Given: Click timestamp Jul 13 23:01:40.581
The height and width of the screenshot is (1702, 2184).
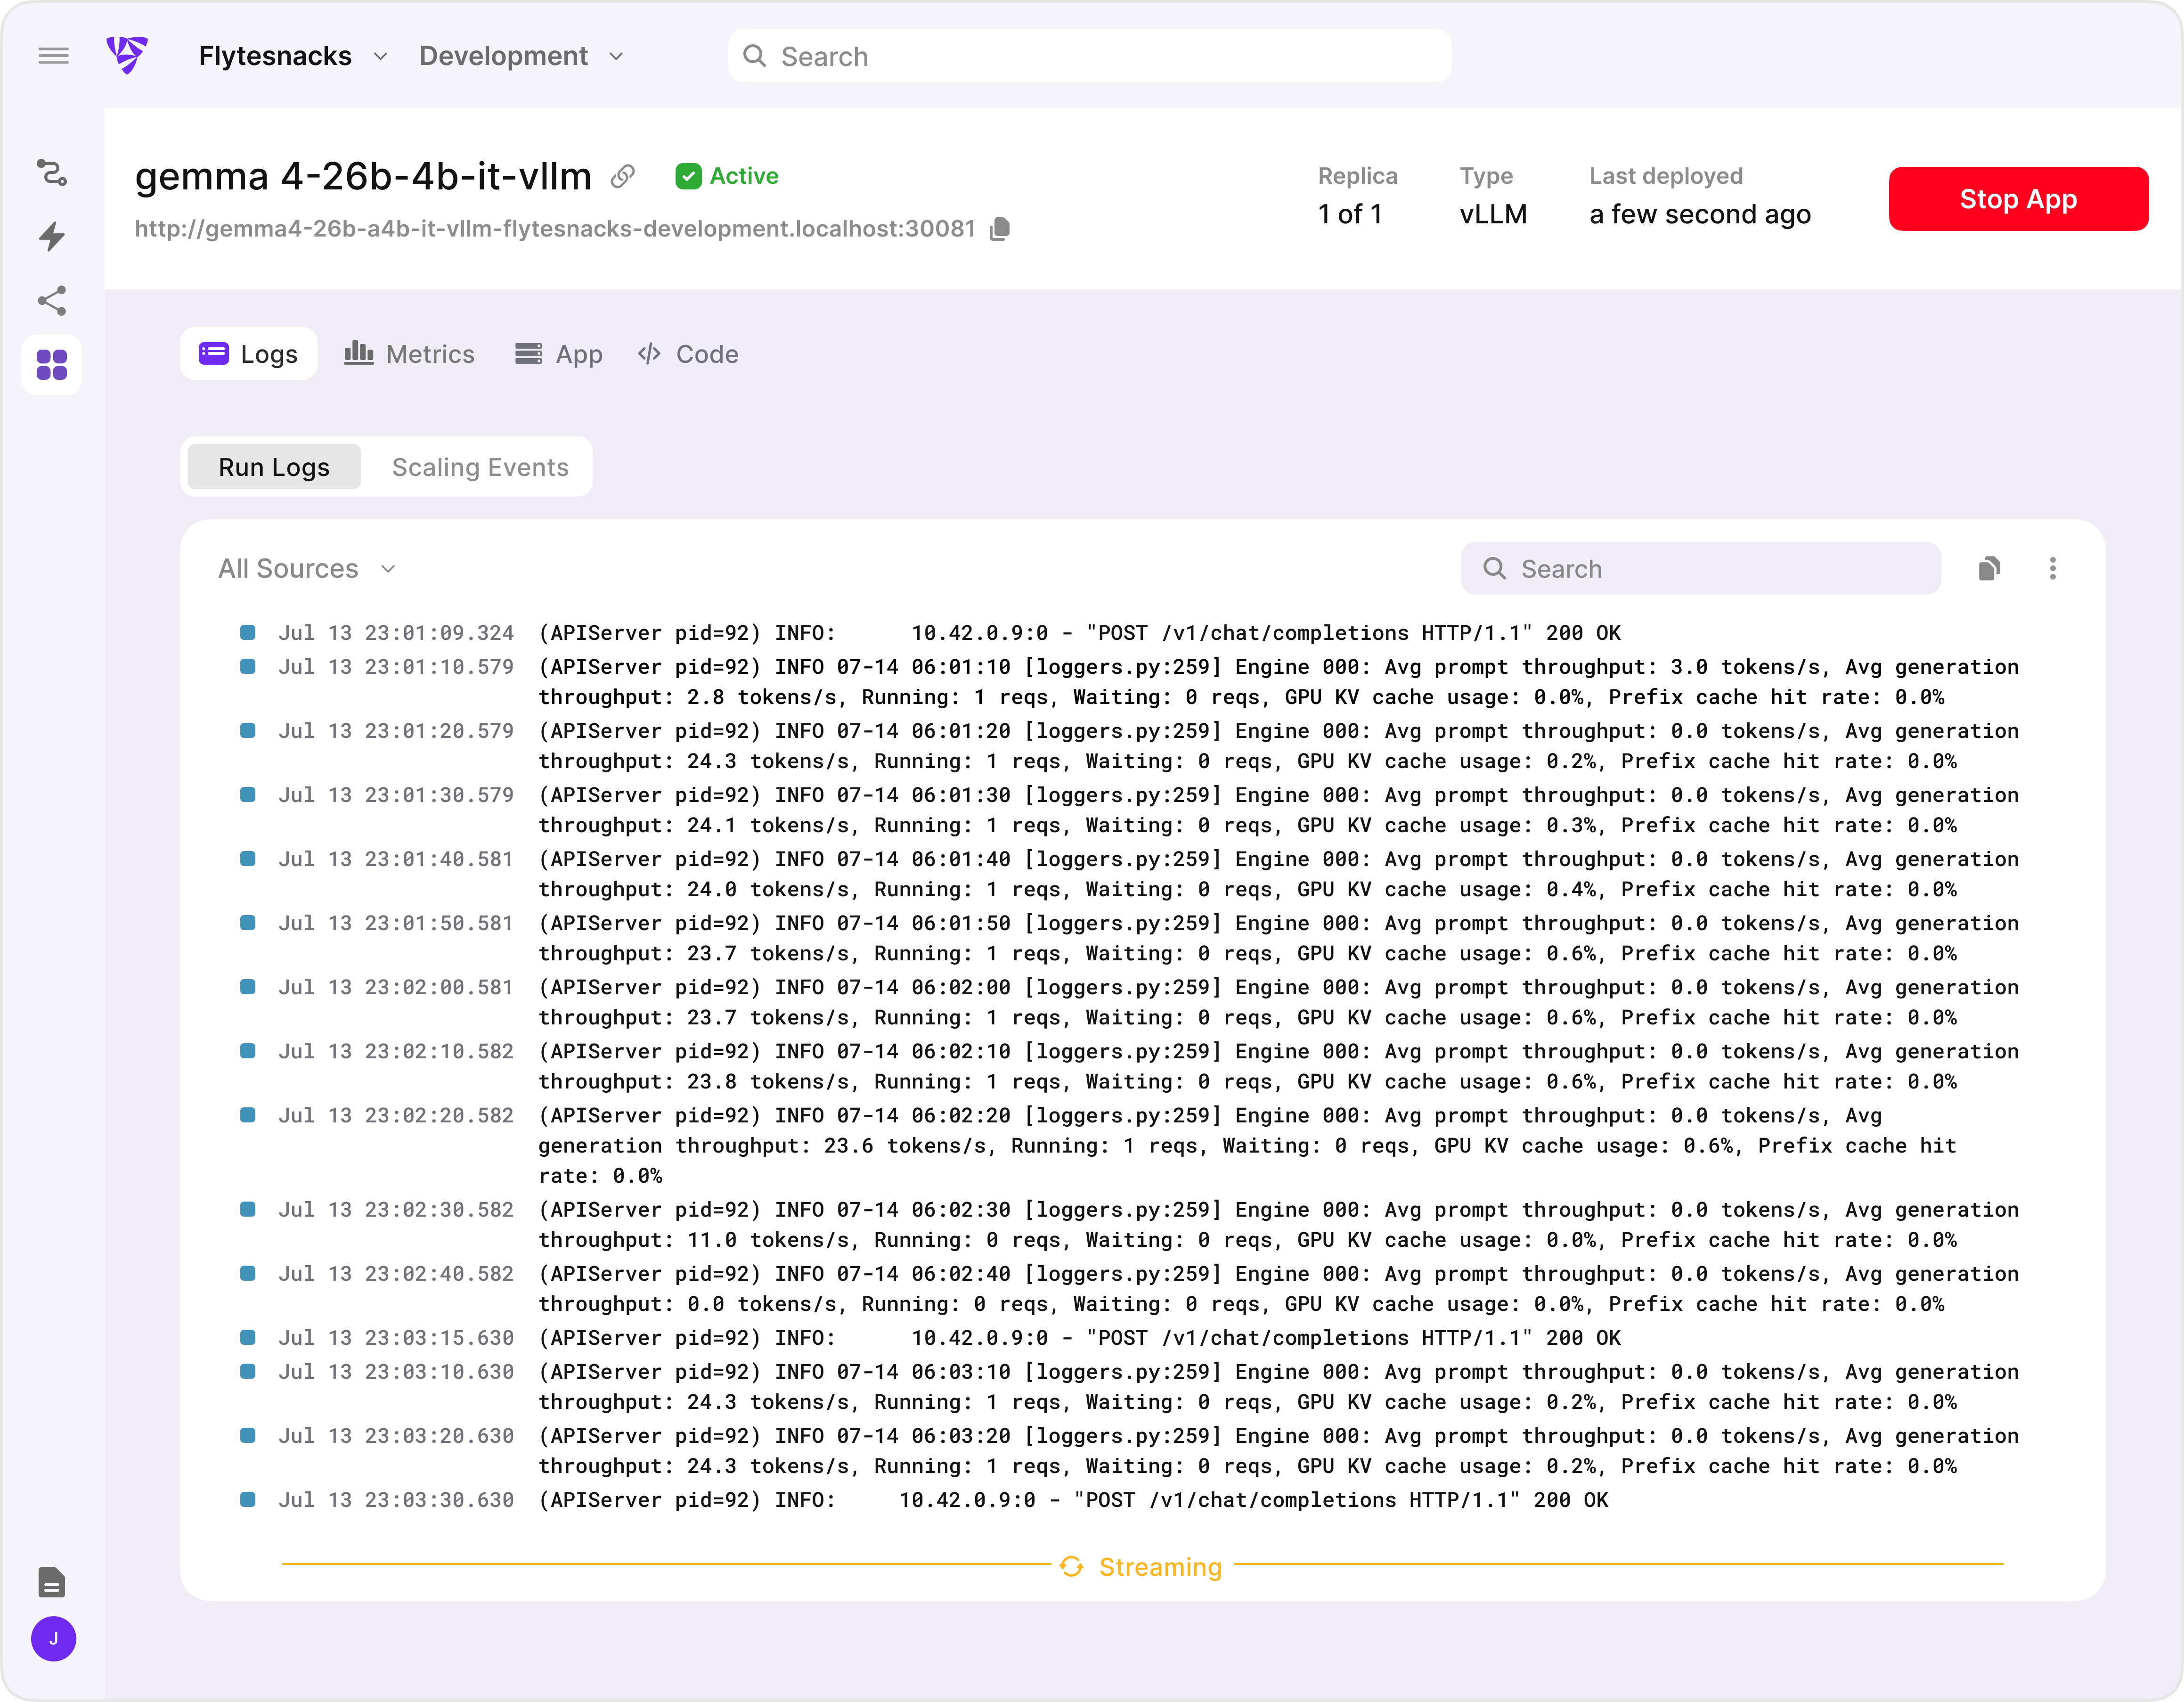Looking at the screenshot, I should point(396,859).
